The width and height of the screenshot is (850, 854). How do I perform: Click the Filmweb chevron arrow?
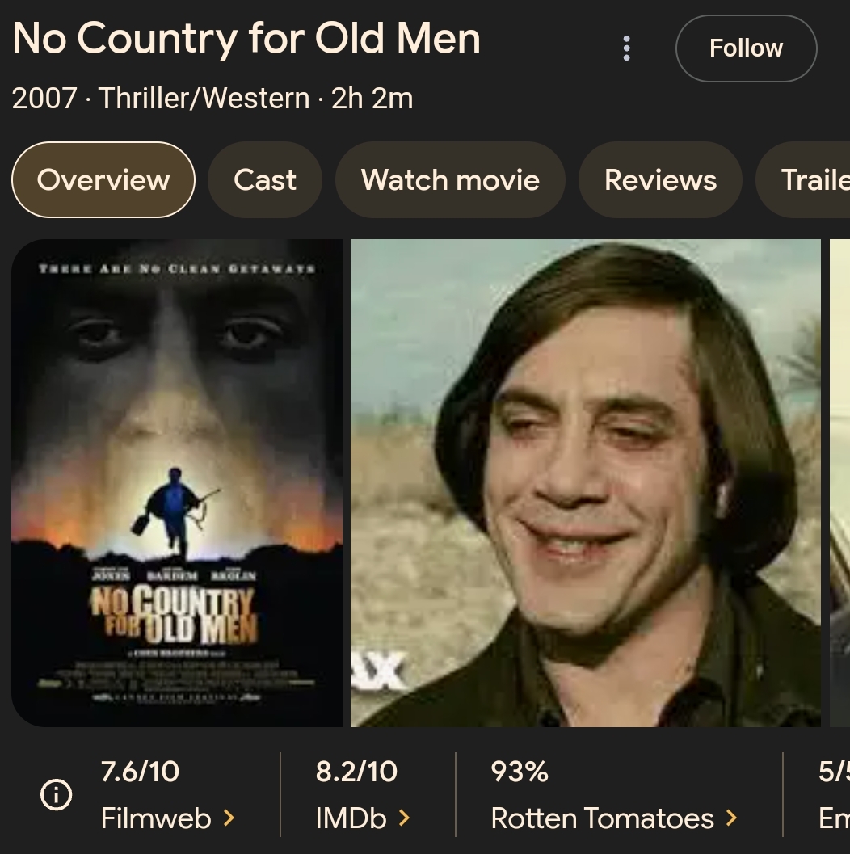click(x=229, y=818)
